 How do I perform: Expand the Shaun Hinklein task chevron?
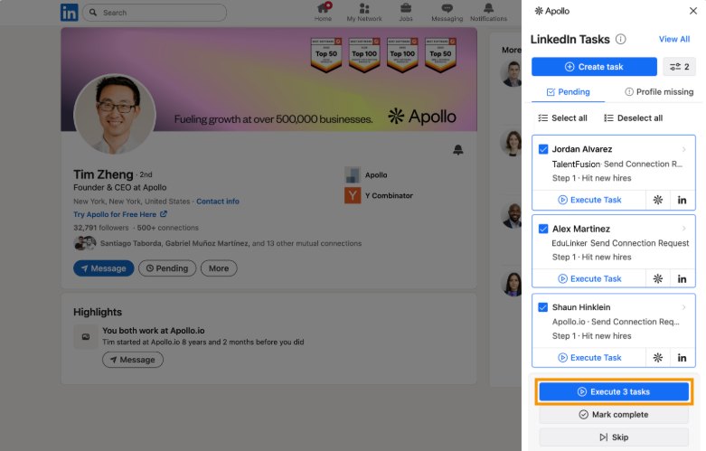pos(683,307)
